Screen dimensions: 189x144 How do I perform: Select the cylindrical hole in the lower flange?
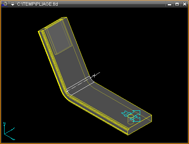131,119
